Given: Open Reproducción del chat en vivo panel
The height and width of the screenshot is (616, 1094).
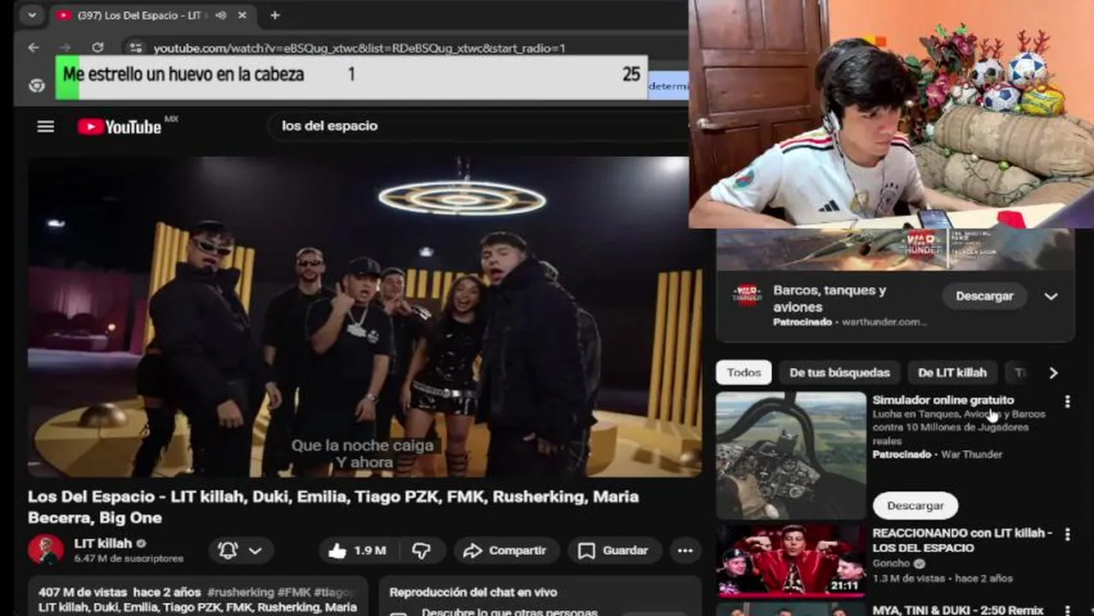Looking at the screenshot, I should pos(473,592).
